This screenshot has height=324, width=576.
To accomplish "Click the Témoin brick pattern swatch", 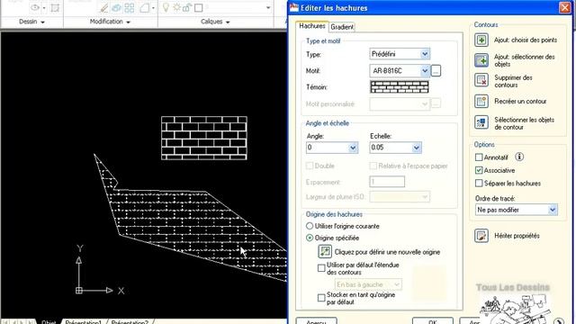I will tap(400, 87).
